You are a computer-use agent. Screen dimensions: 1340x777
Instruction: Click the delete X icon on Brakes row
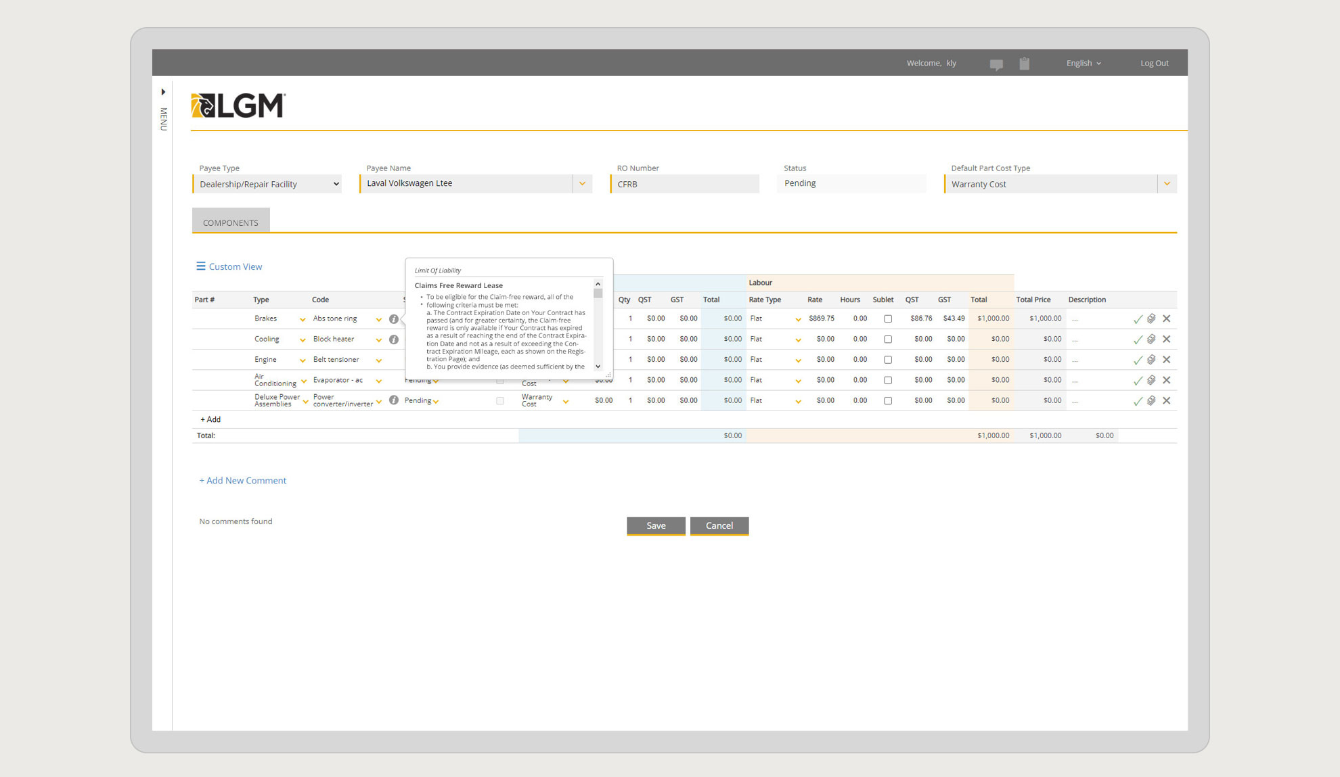pos(1167,317)
